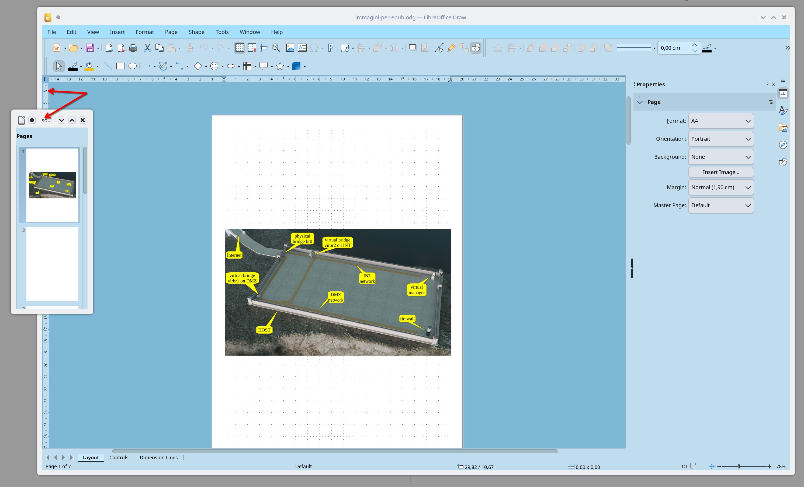Select the Ellipse drawing tool
The width and height of the screenshot is (804, 487).
pos(133,66)
